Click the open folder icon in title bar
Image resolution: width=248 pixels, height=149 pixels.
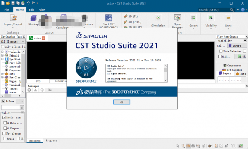[8, 3]
